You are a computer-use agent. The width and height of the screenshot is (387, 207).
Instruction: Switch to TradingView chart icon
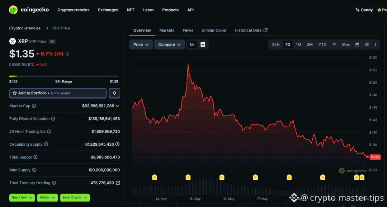(x=203, y=44)
